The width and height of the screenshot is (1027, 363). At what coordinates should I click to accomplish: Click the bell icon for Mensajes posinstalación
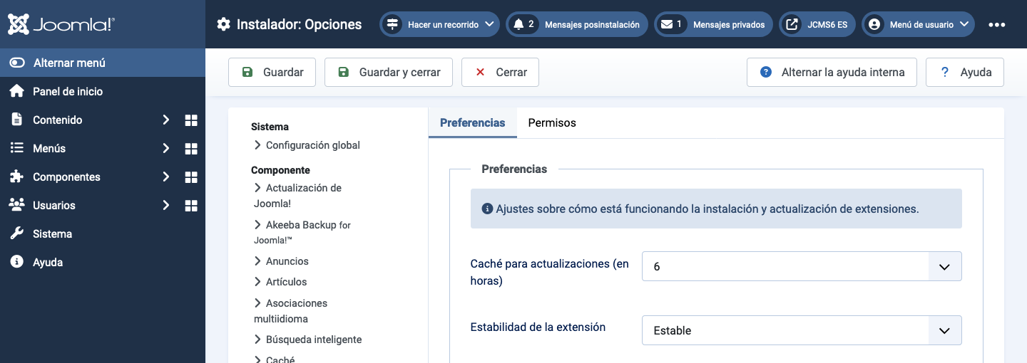518,24
